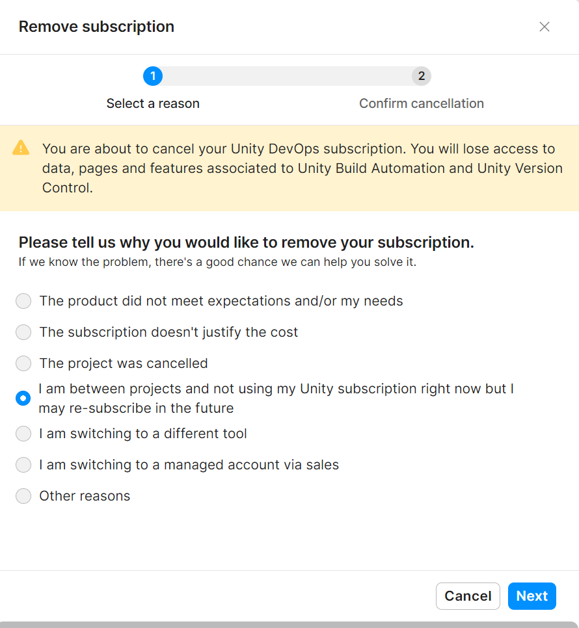
Task: Select the 'Other reasons' radio button
Action: [x=23, y=496]
